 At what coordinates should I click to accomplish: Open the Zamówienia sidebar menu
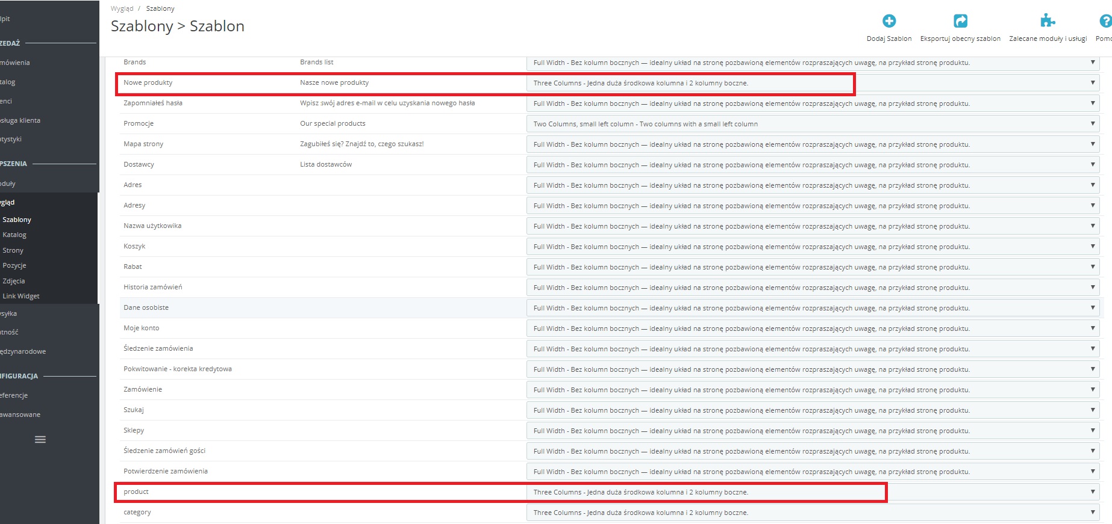[15, 63]
